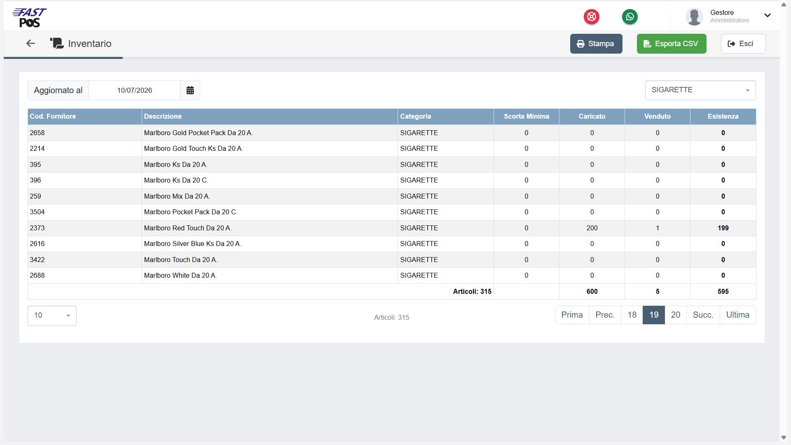Click the Scorta Minima column header
The width and height of the screenshot is (791, 445).
pyautogui.click(x=527, y=117)
